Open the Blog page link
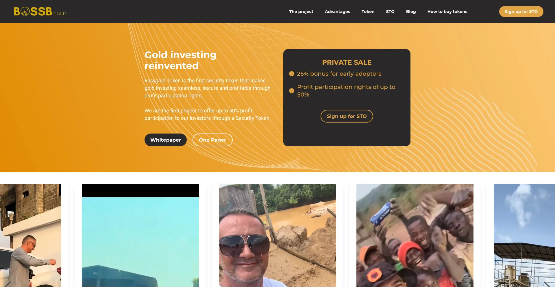 [x=411, y=12]
